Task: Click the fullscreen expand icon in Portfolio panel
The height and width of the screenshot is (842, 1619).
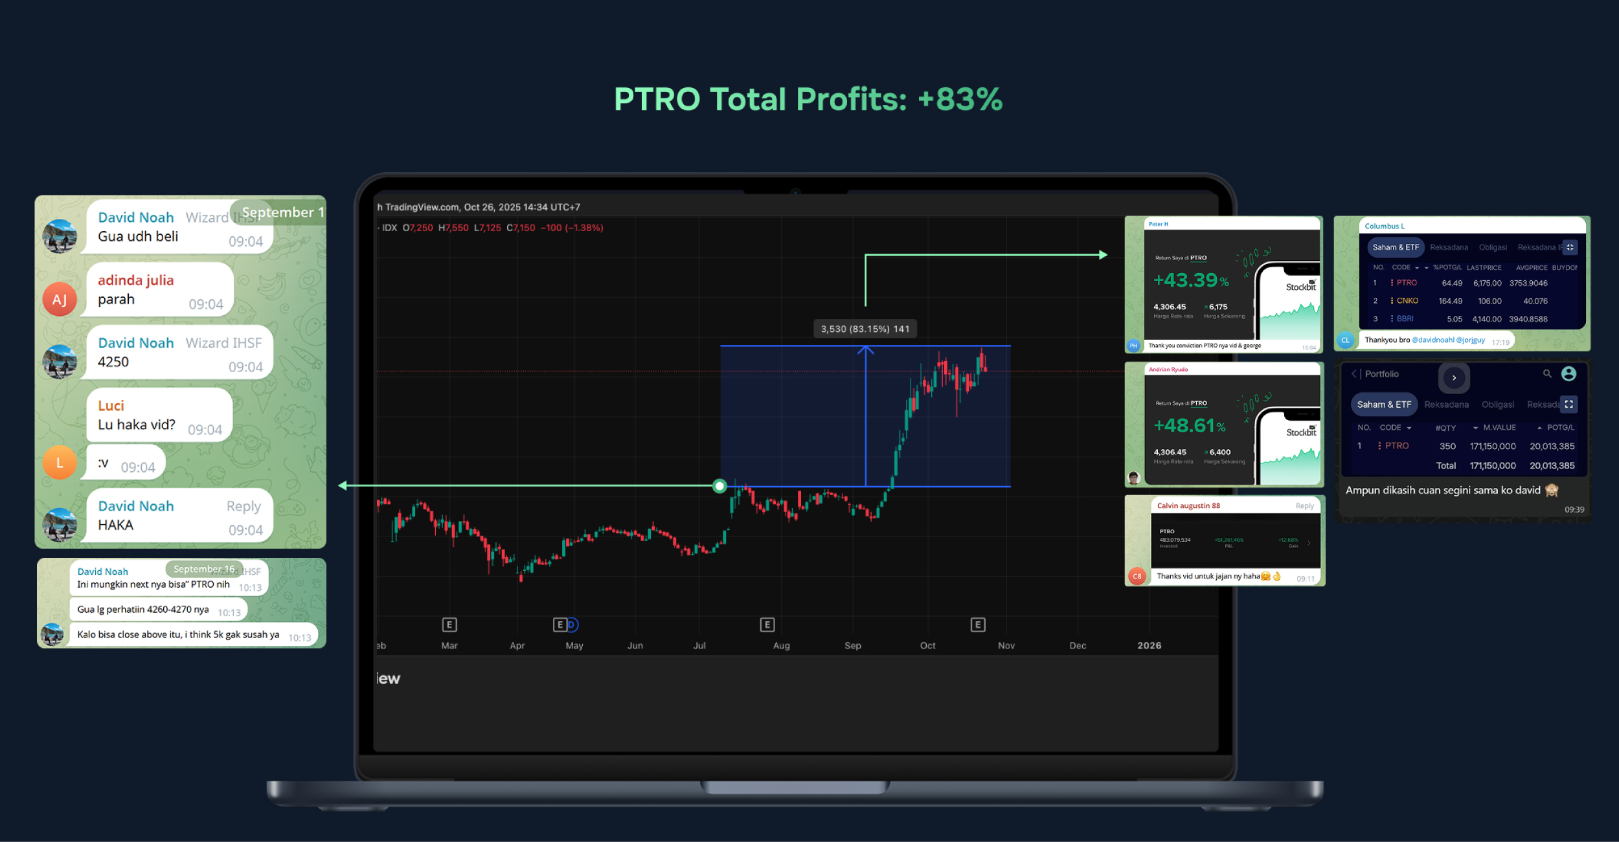Action: coord(1568,404)
